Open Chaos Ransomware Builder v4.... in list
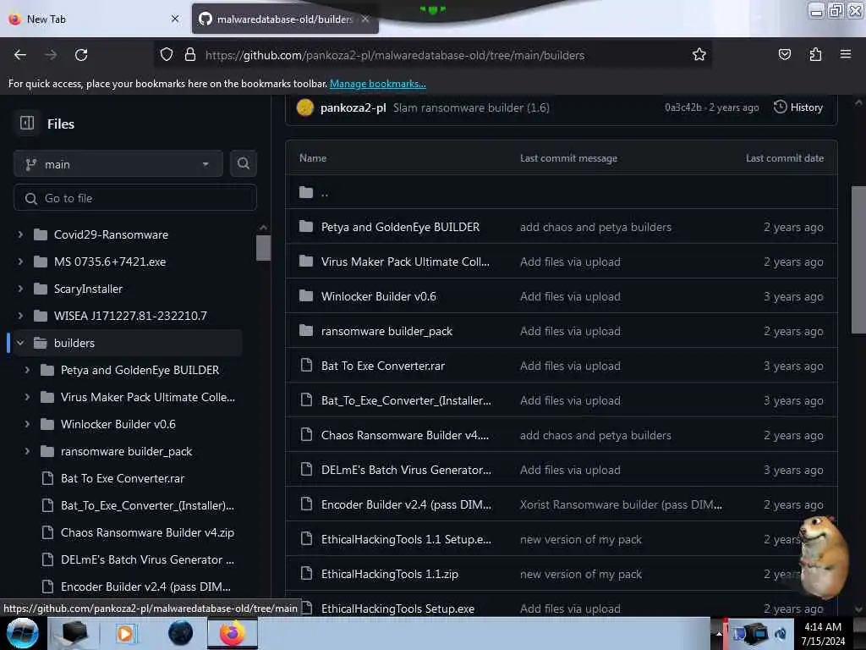The height and width of the screenshot is (650, 866). click(x=405, y=435)
